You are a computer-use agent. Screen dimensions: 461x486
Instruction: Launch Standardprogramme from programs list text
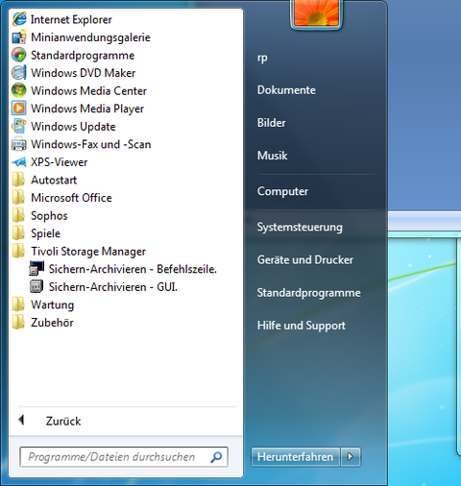pos(83,56)
